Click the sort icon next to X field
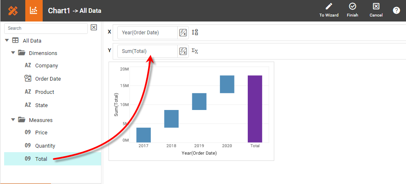Screen dimensions: 406x184 [195, 33]
